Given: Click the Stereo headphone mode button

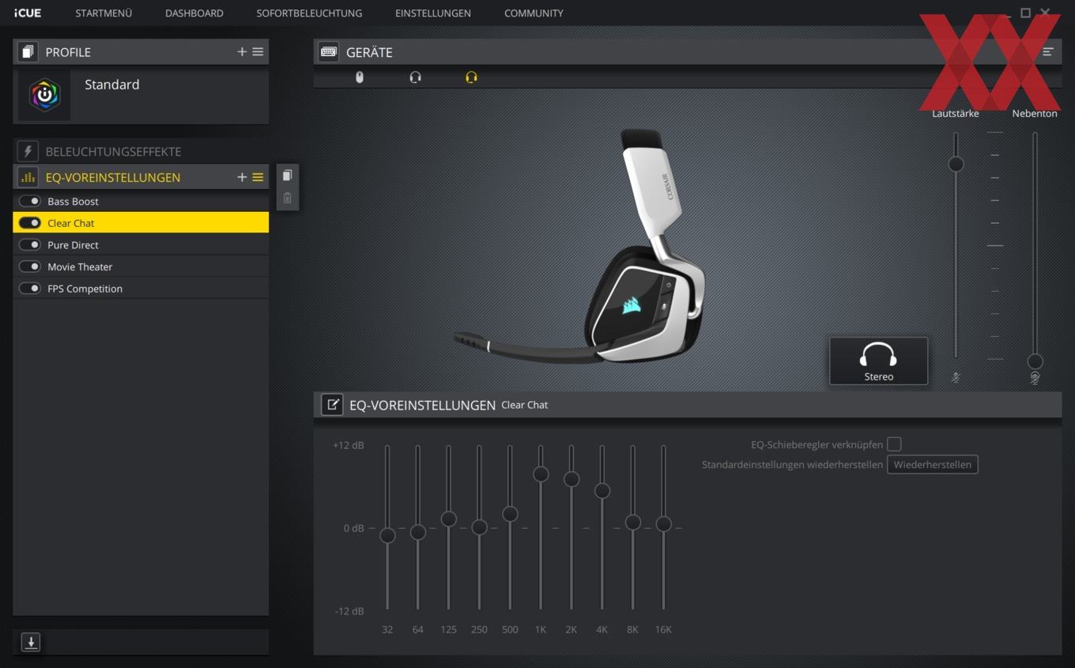Looking at the screenshot, I should (x=878, y=361).
